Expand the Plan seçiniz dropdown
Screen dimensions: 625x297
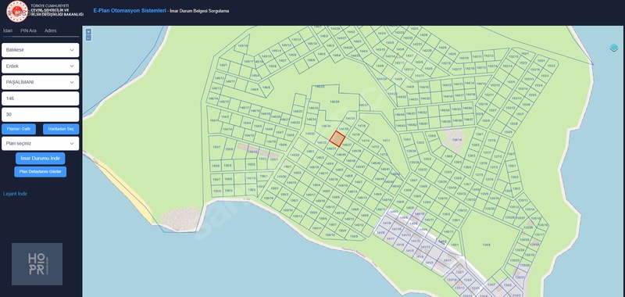click(41, 144)
